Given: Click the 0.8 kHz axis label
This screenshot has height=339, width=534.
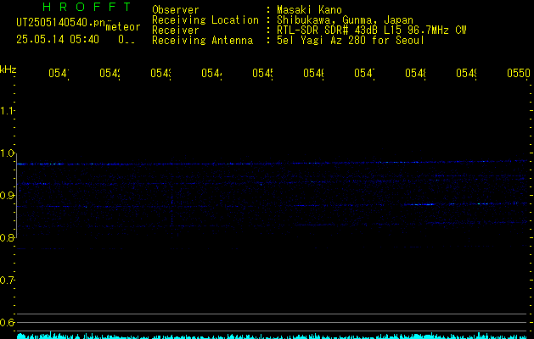Looking at the screenshot, I should coord(7,237).
